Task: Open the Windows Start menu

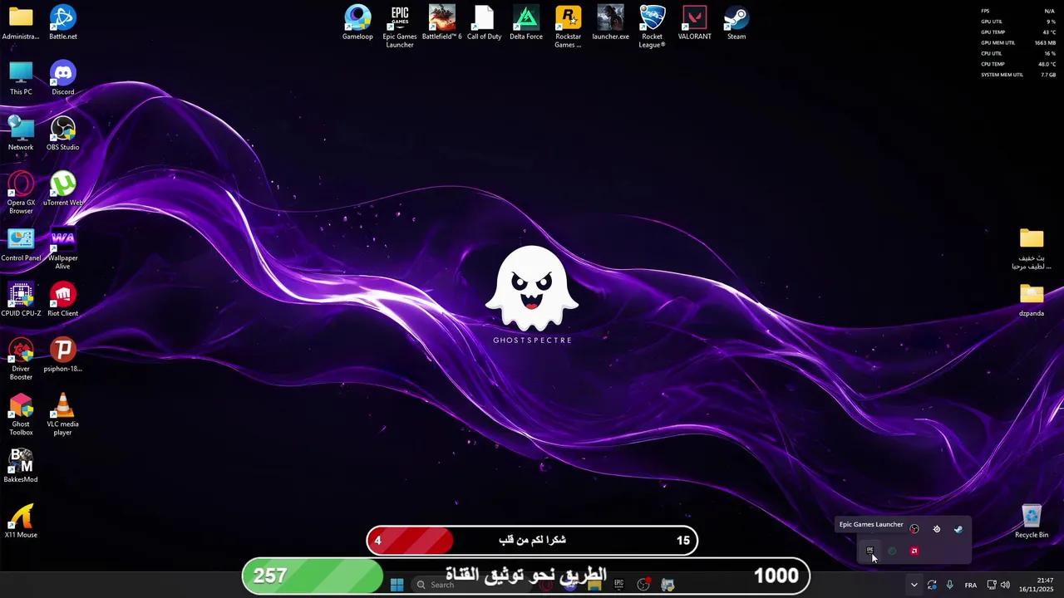Action: 397,585
